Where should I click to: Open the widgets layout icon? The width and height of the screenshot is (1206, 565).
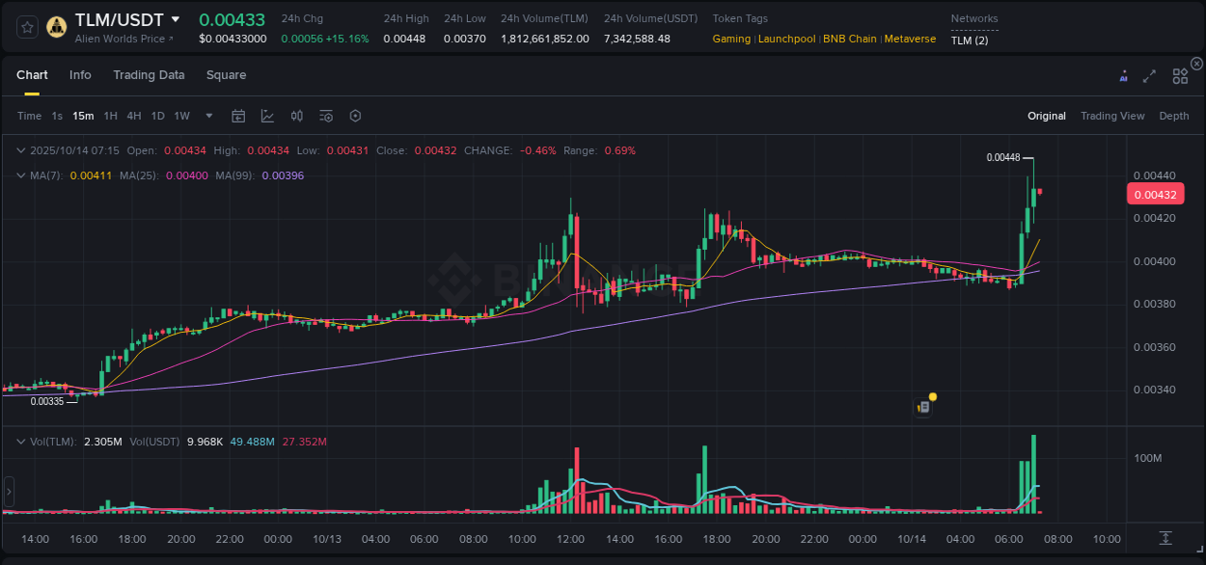point(1180,75)
